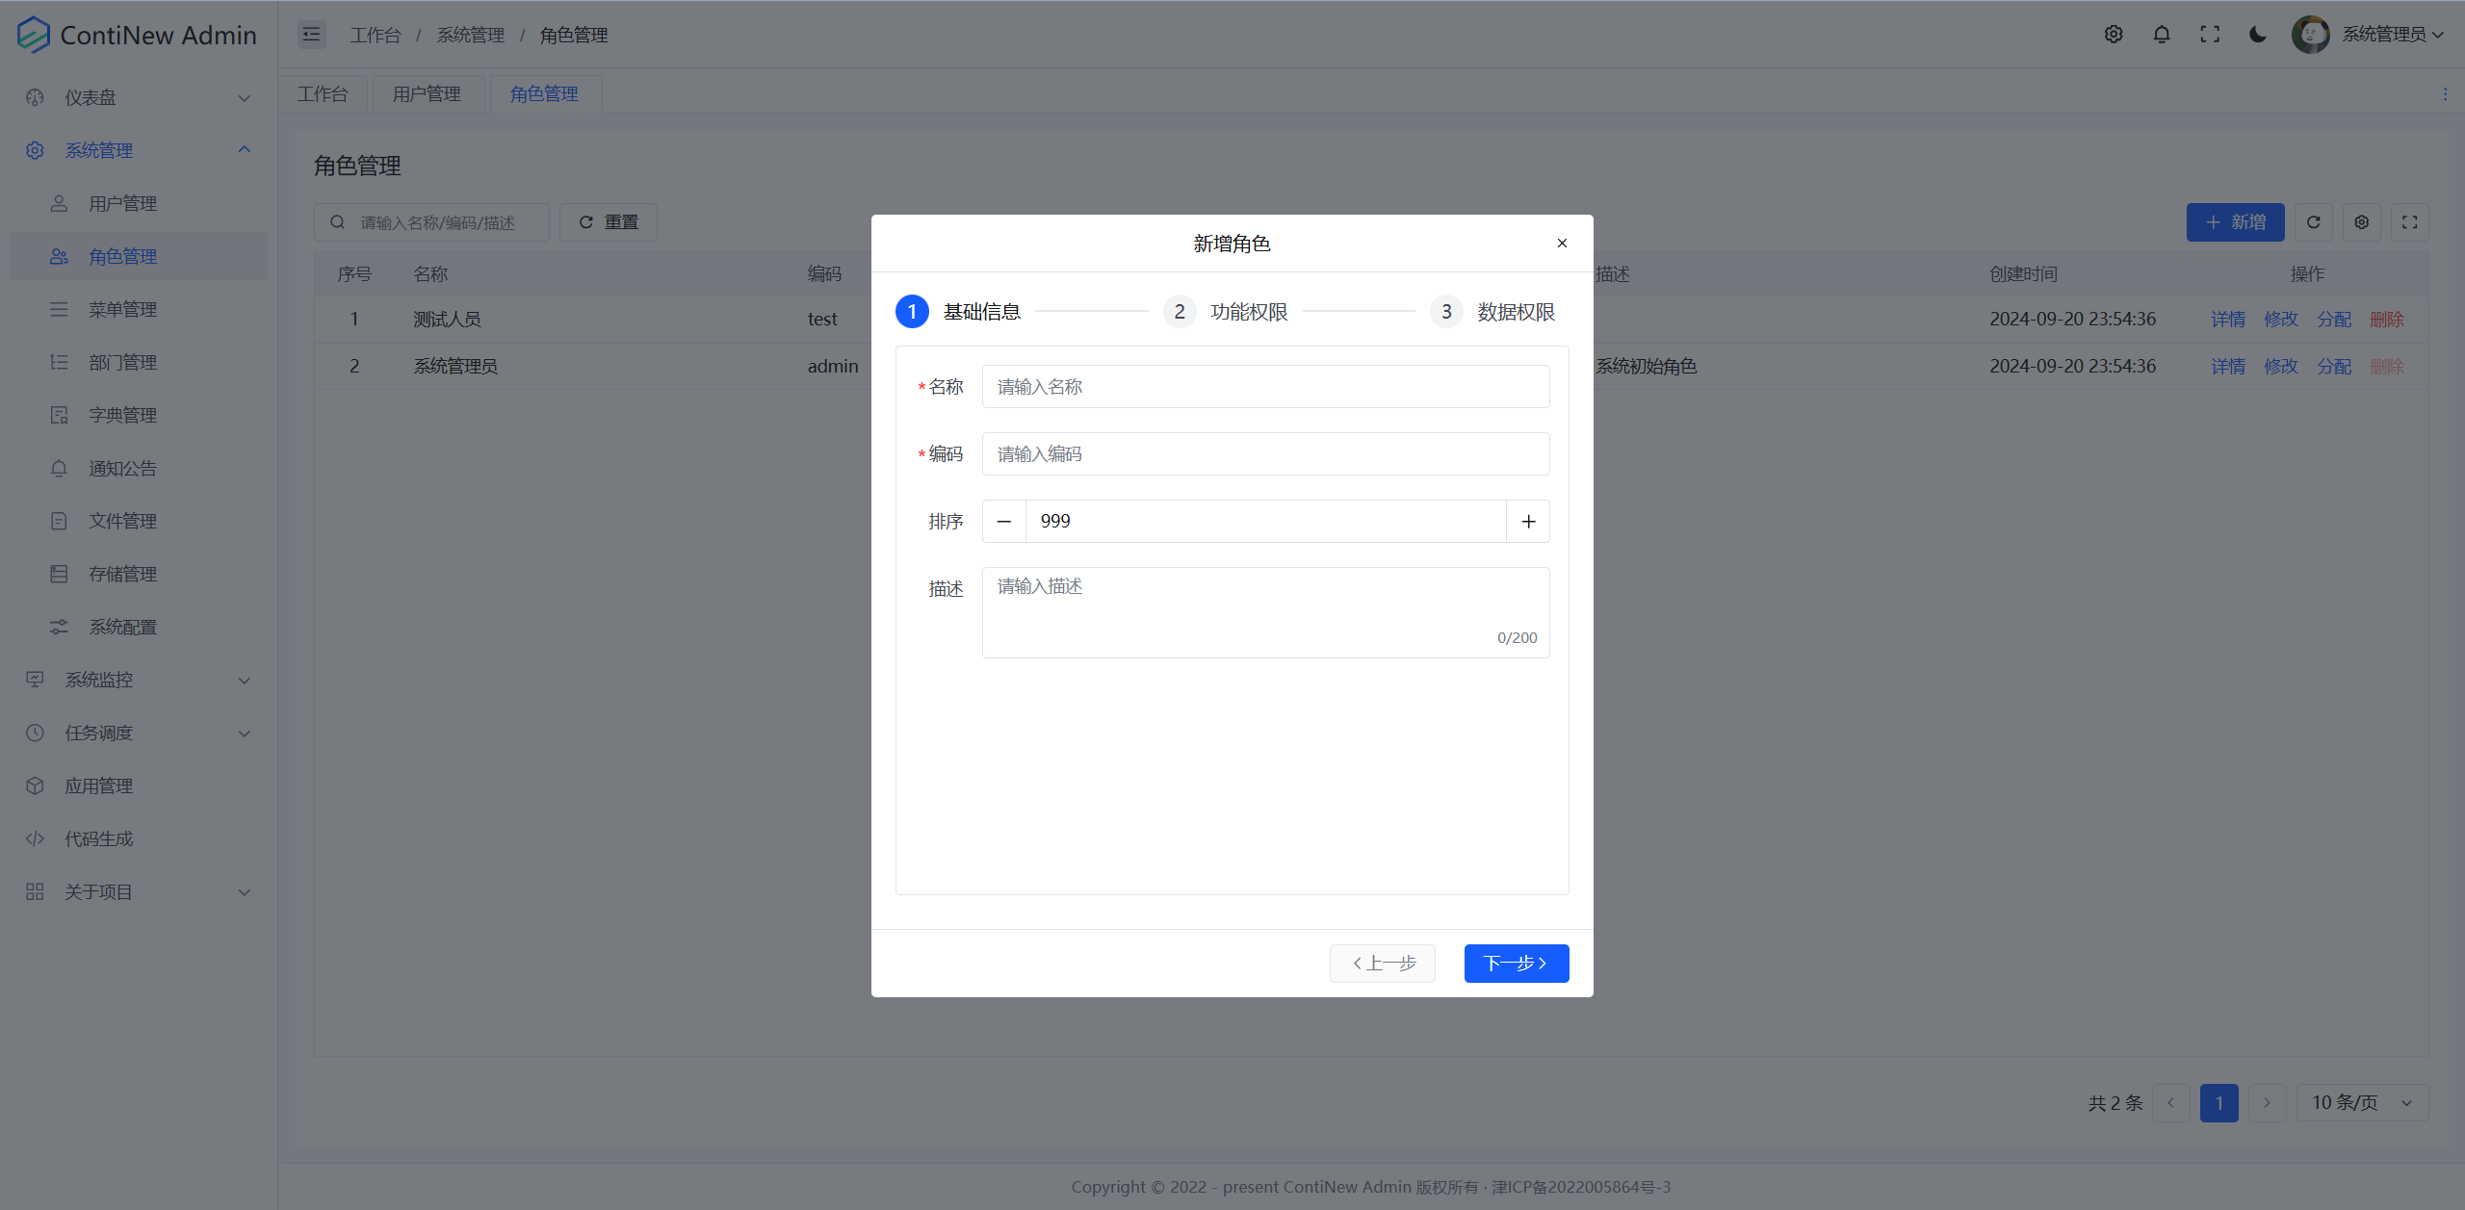Expand the role table to fullscreen
The width and height of the screenshot is (2465, 1210).
(2410, 221)
